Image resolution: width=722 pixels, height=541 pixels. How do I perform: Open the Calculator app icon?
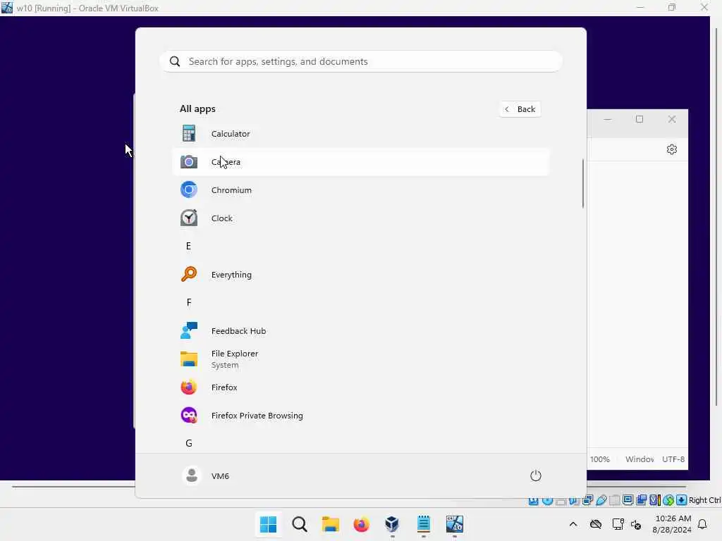tap(189, 133)
